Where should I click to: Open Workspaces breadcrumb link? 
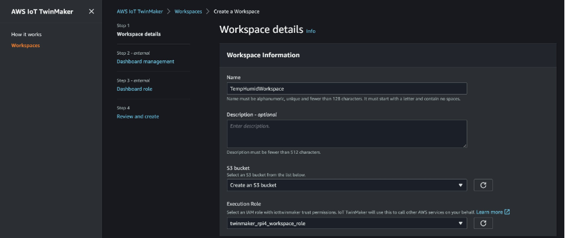click(x=188, y=12)
